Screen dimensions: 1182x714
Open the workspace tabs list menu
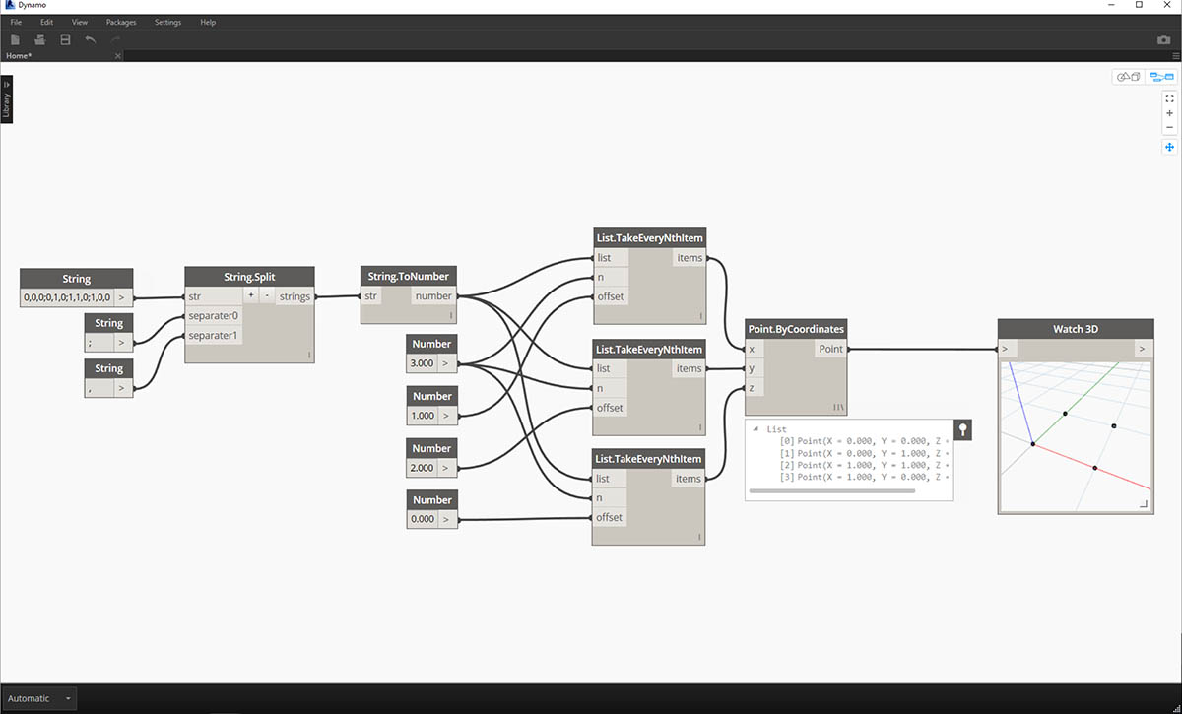tap(1175, 56)
